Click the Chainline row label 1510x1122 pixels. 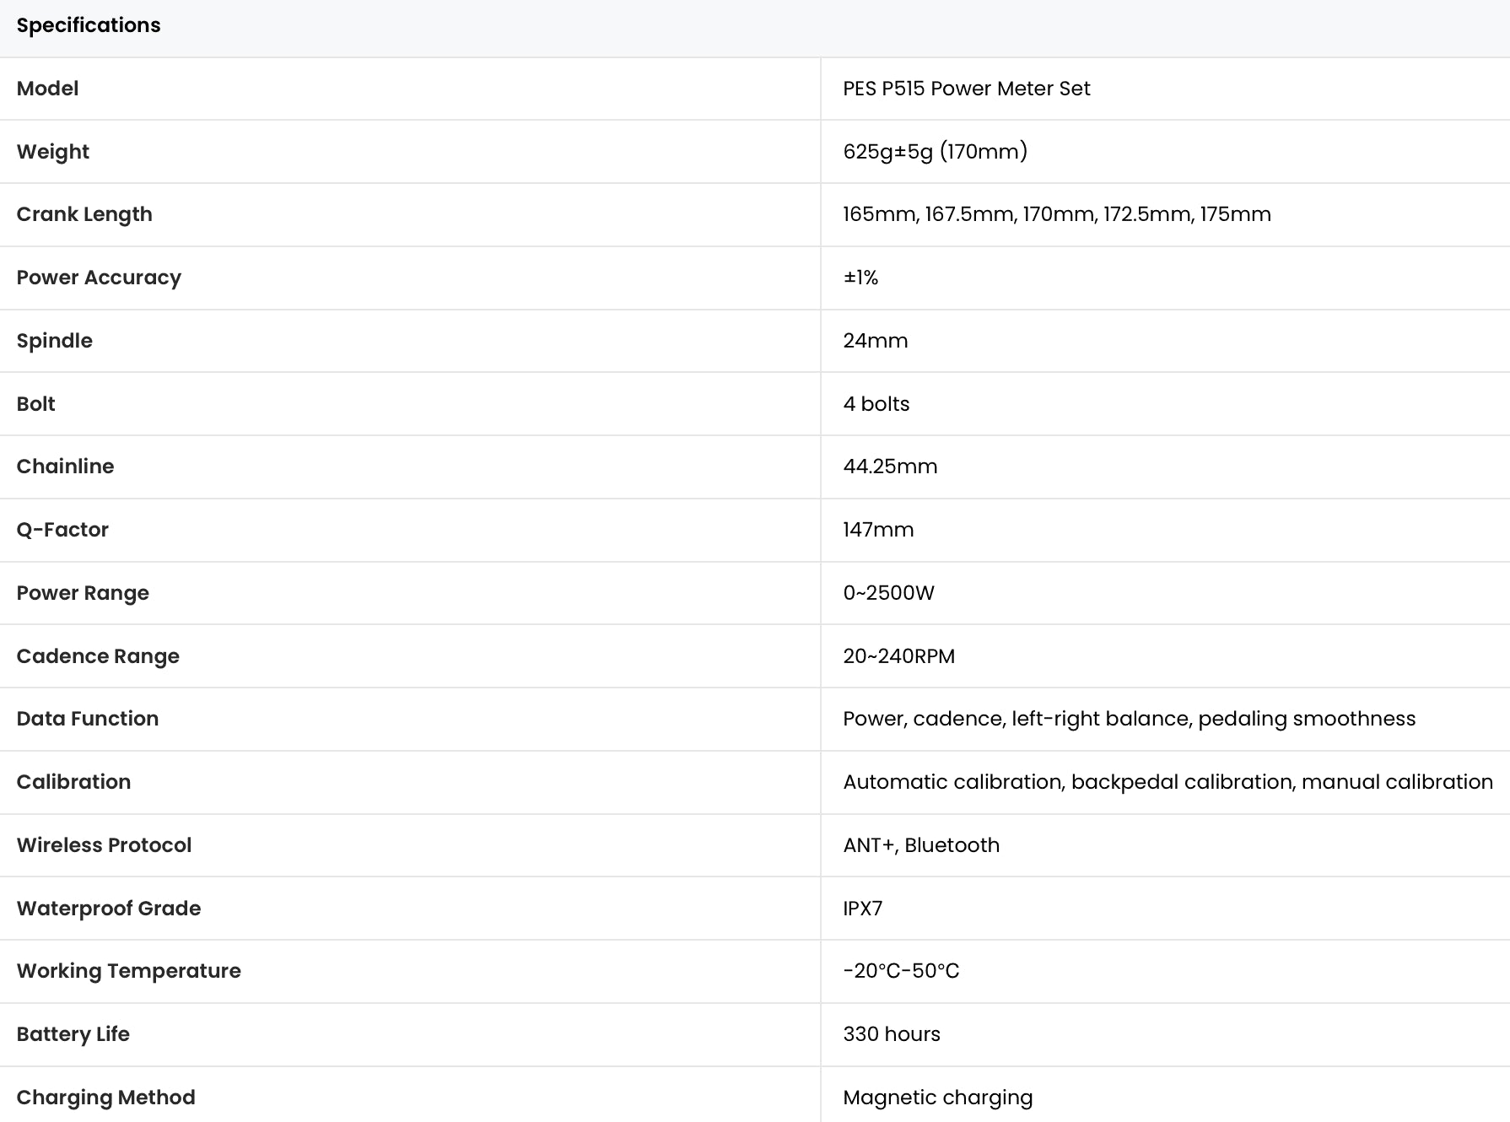65,467
